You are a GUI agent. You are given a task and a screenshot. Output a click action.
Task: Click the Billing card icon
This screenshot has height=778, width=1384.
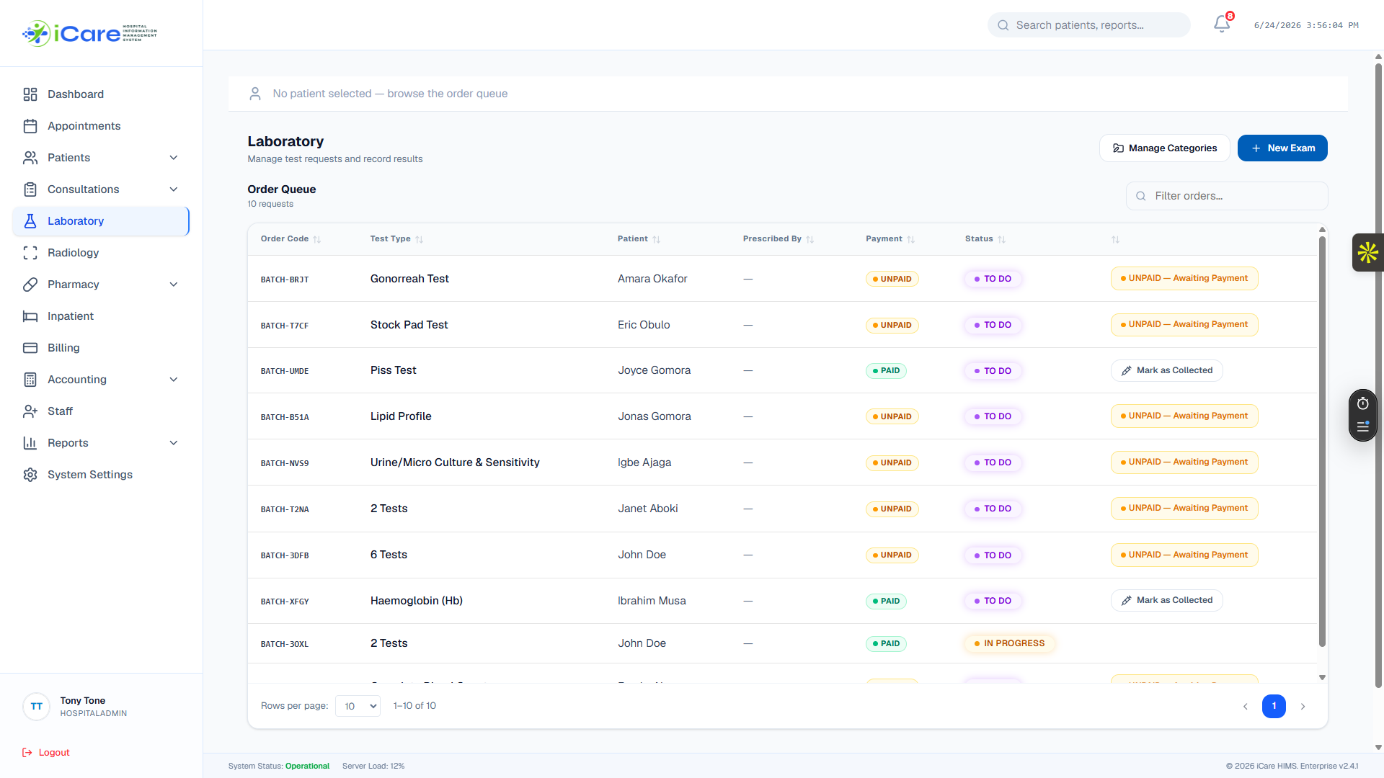pyautogui.click(x=30, y=348)
